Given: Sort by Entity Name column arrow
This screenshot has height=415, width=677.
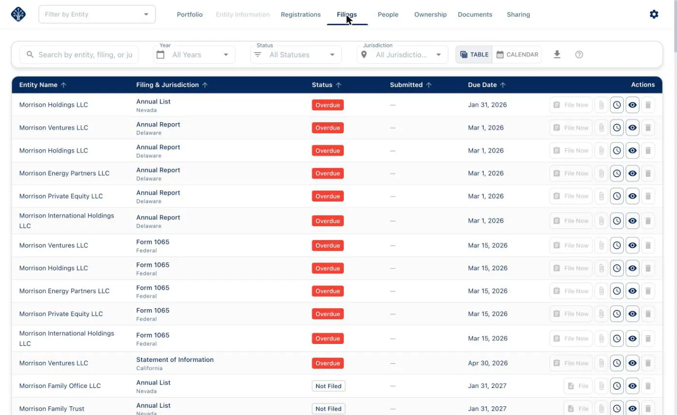Looking at the screenshot, I should point(63,85).
